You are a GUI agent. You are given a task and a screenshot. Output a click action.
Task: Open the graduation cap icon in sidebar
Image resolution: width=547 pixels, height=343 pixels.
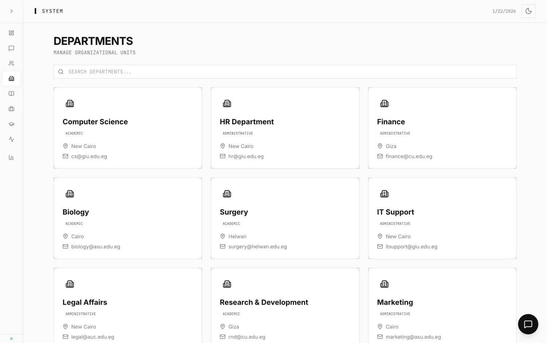click(11, 124)
